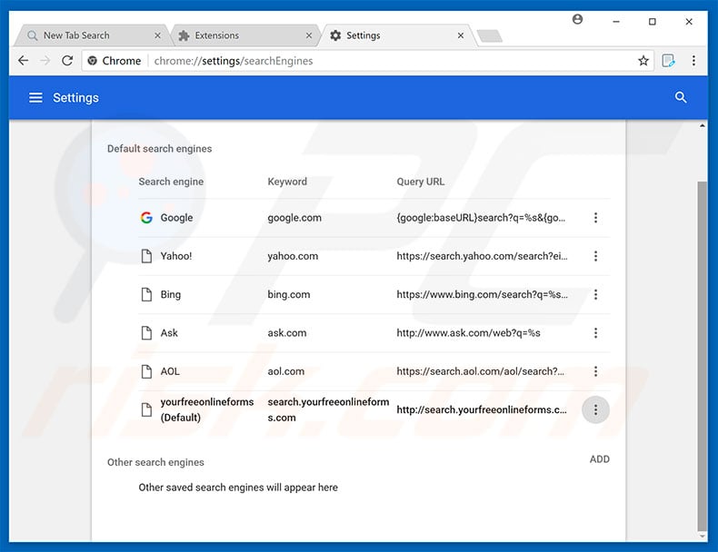Close the New Tab Search tab
The width and height of the screenshot is (718, 552).
pos(157,35)
